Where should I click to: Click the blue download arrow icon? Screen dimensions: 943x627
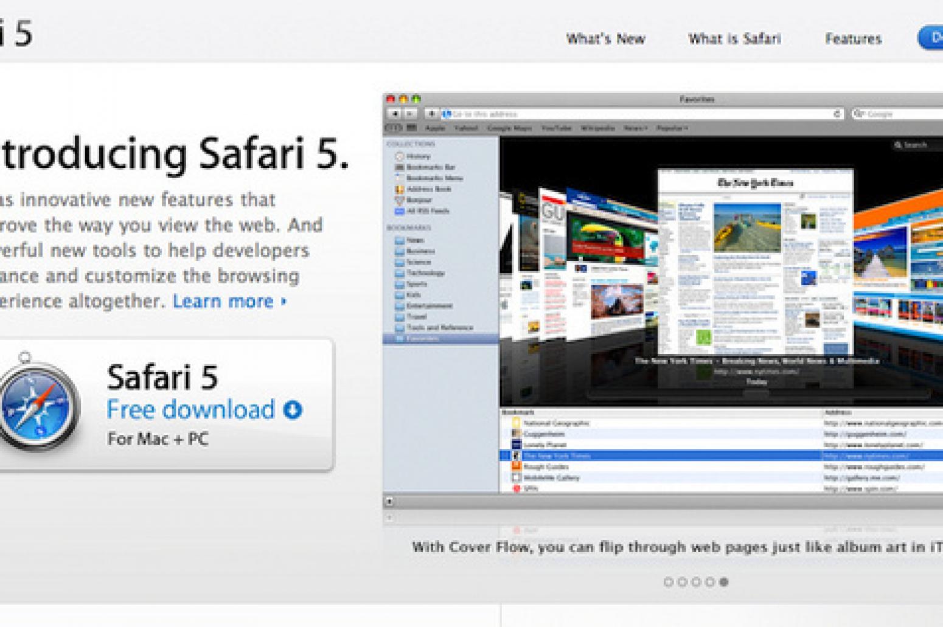click(x=293, y=410)
